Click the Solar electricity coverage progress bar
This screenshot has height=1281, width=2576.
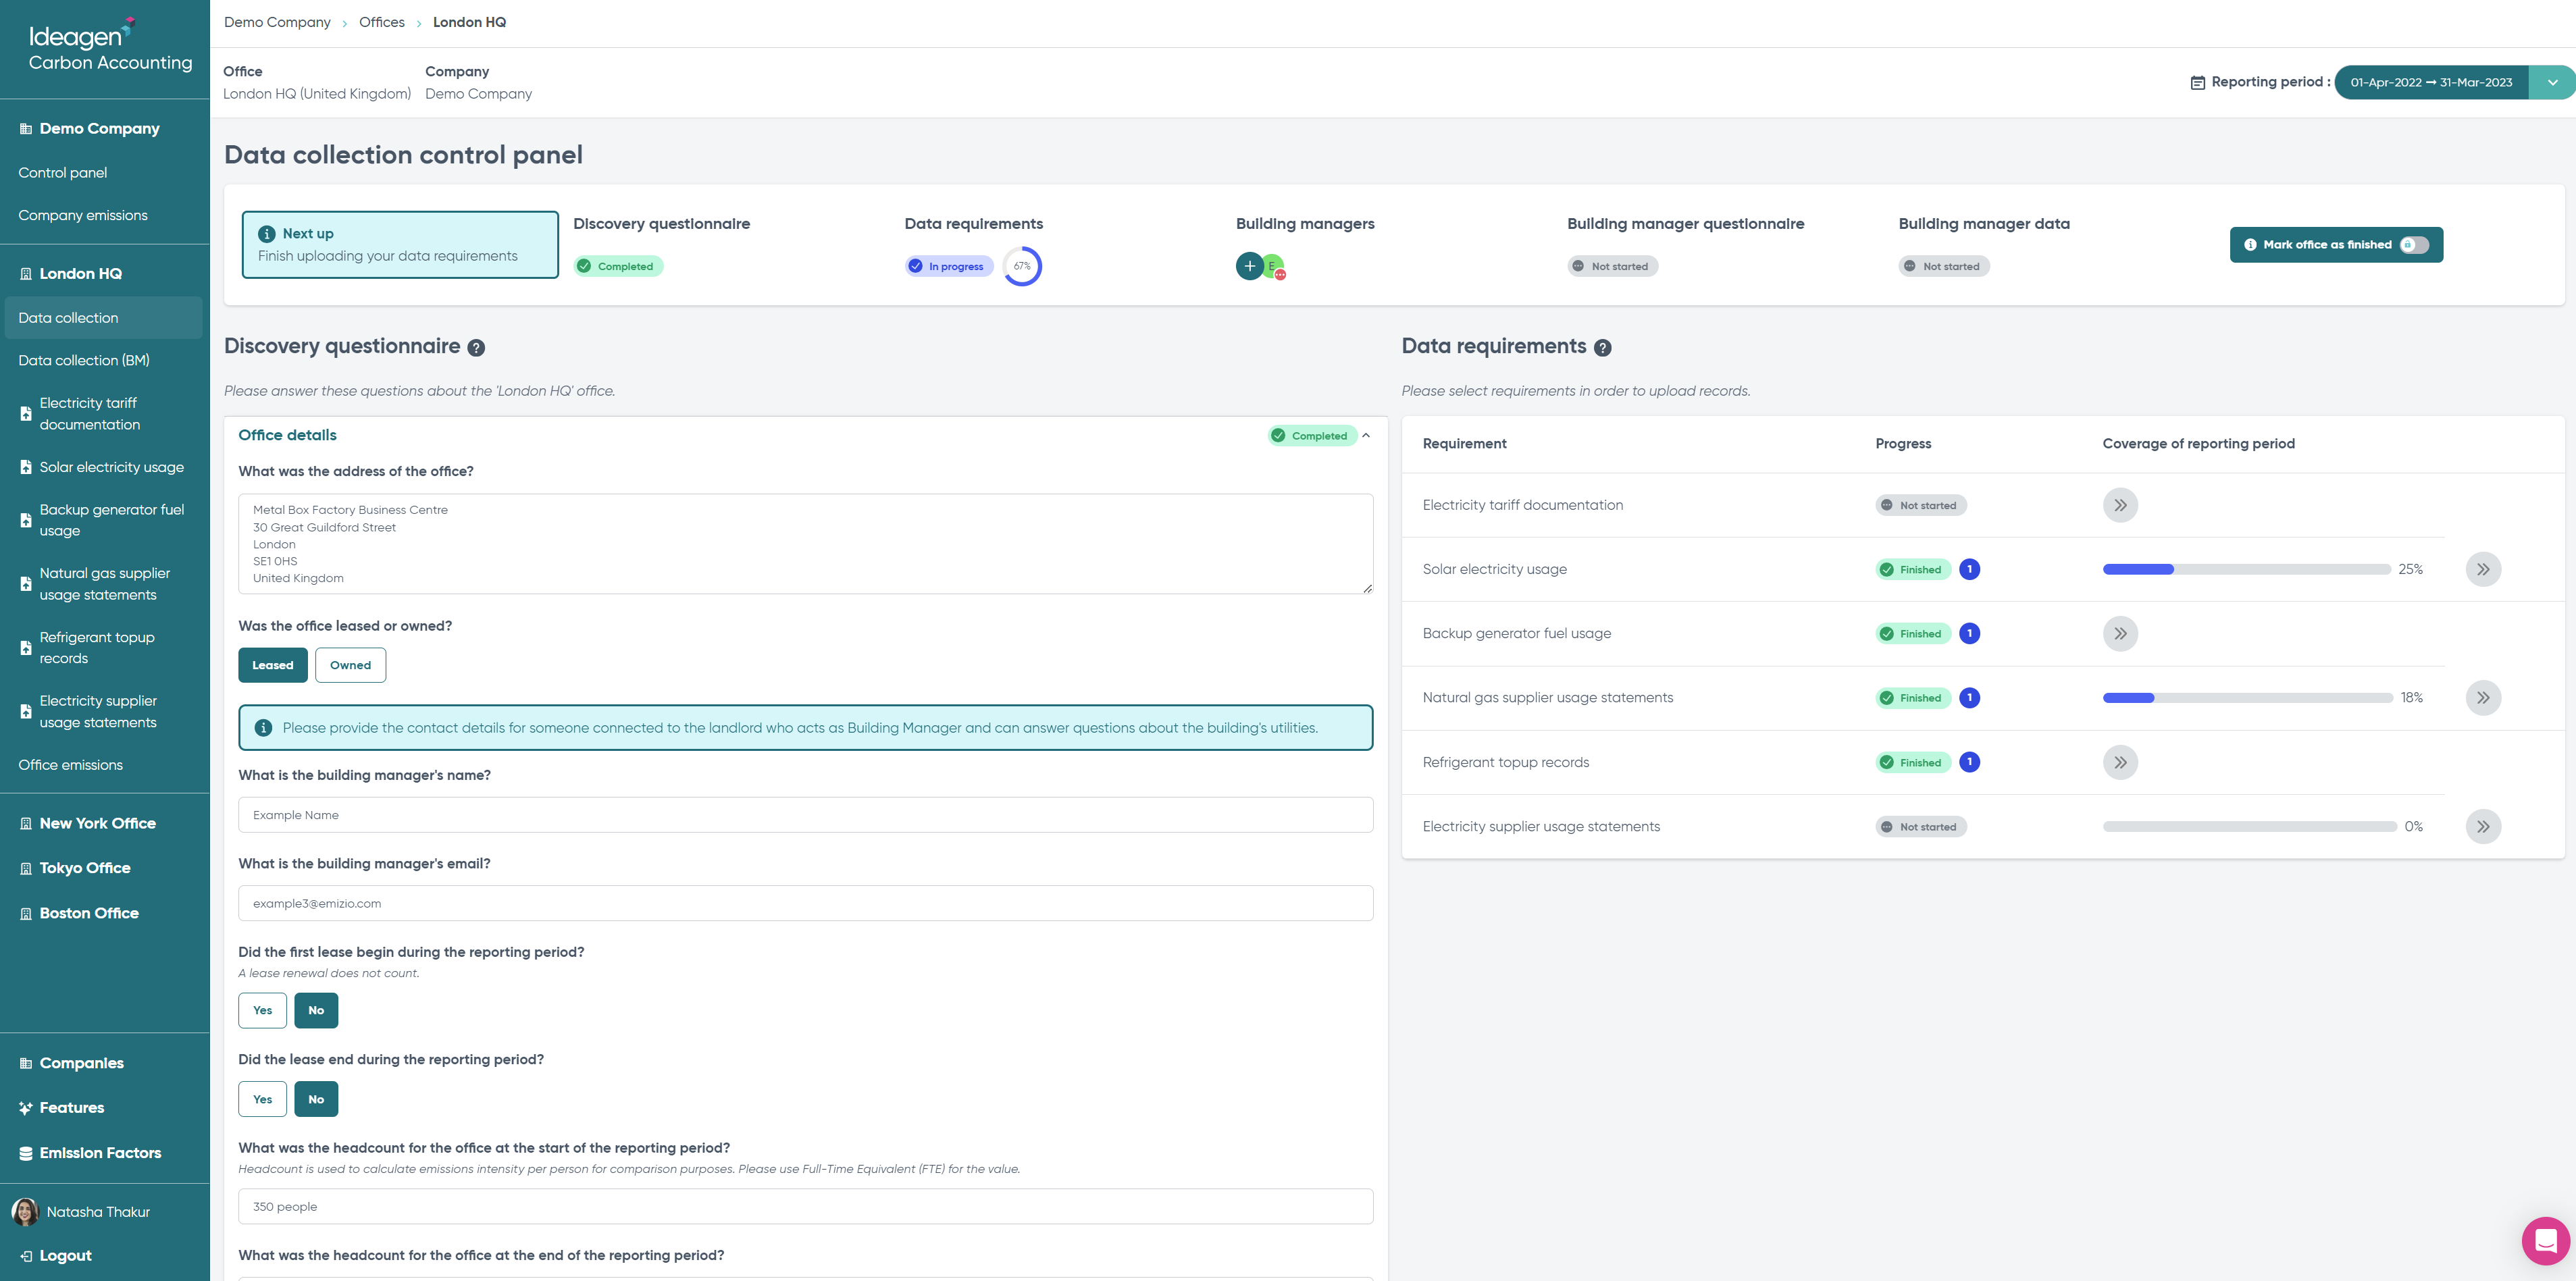tap(2246, 569)
